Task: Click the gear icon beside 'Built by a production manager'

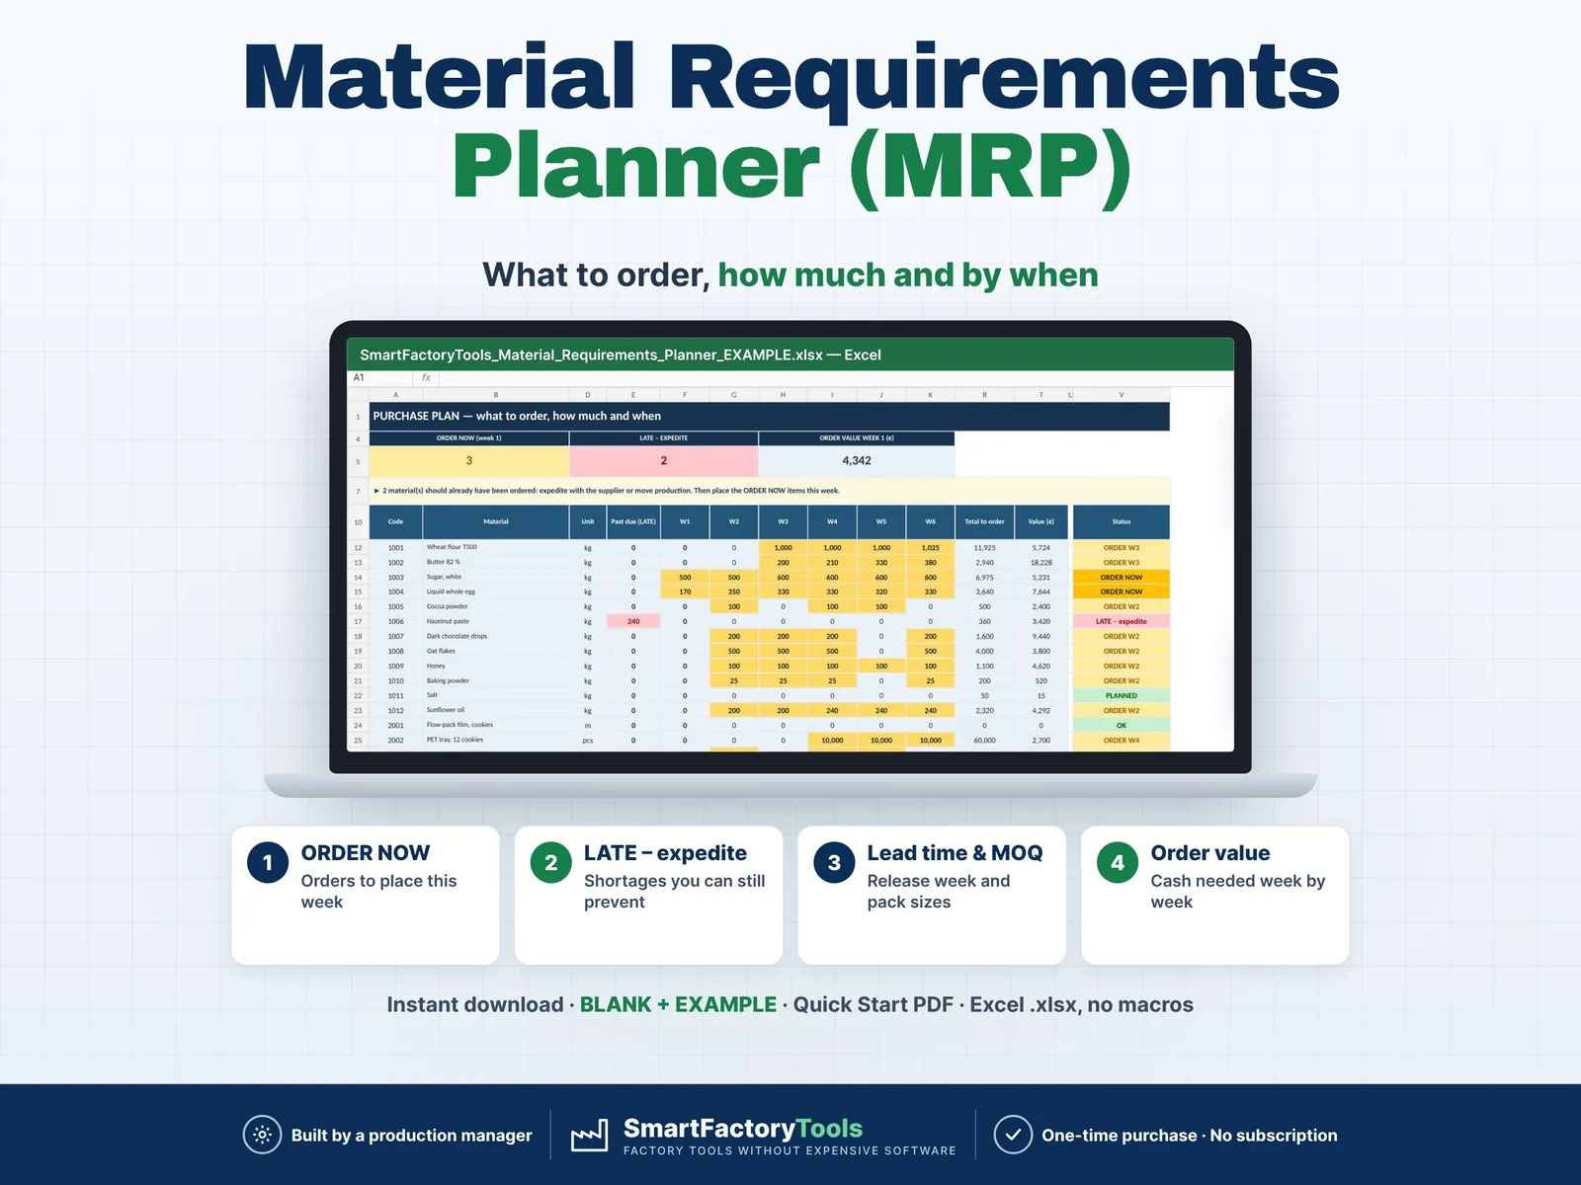Action: pos(262,1135)
